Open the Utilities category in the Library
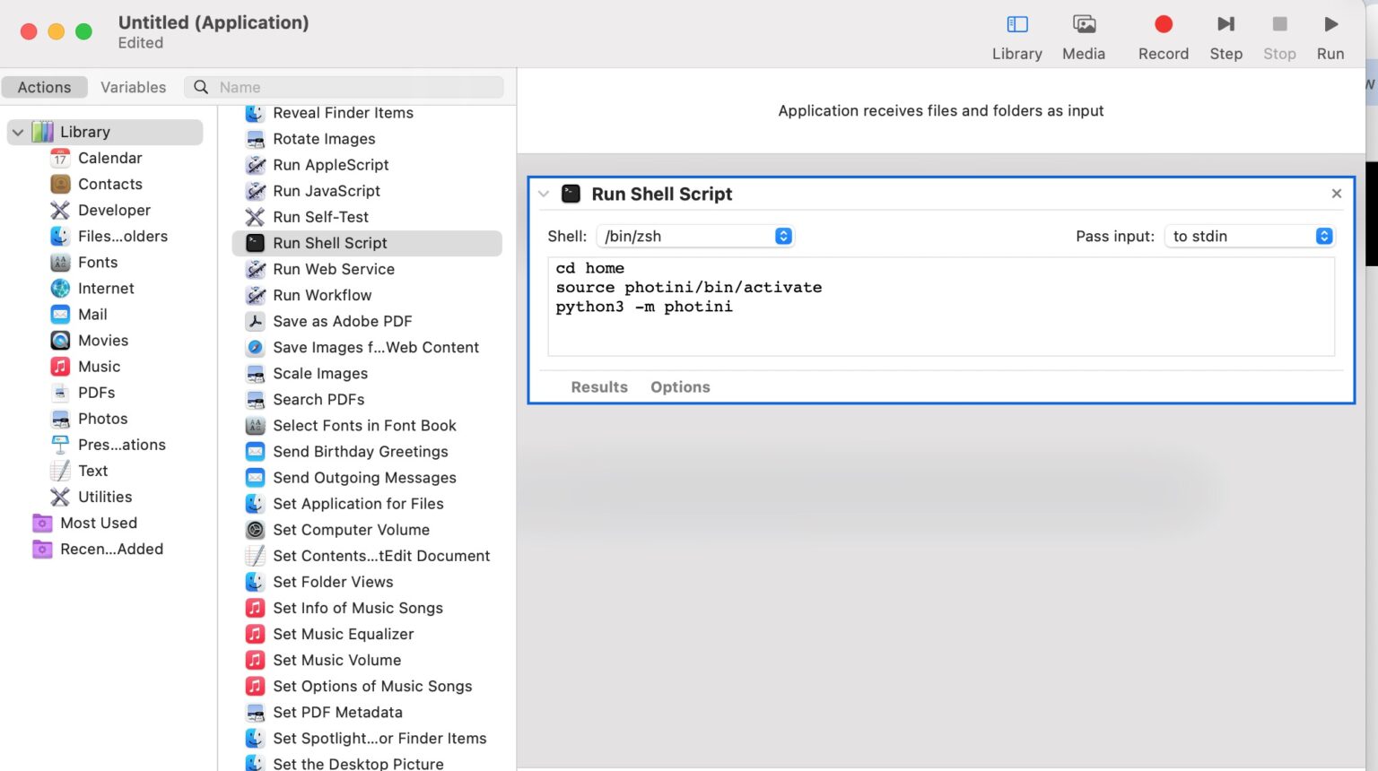 pos(104,497)
